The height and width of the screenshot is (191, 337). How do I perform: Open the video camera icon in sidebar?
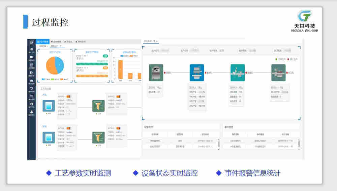pos(31,57)
